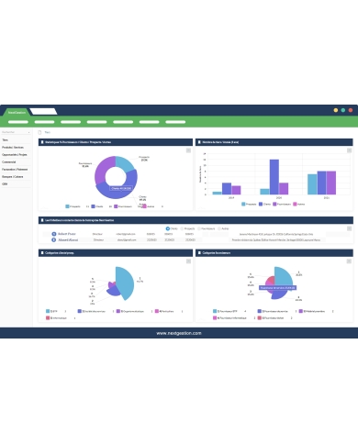Select the Fournisseurs radio button
Image resolution: width=358 pixels, height=444 pixels.
pyautogui.click(x=199, y=228)
